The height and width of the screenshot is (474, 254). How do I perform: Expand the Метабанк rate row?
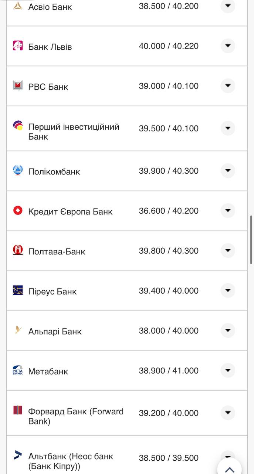click(x=228, y=370)
